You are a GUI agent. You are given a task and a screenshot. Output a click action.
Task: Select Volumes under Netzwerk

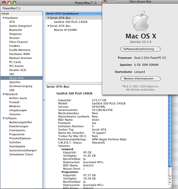pos(15,114)
